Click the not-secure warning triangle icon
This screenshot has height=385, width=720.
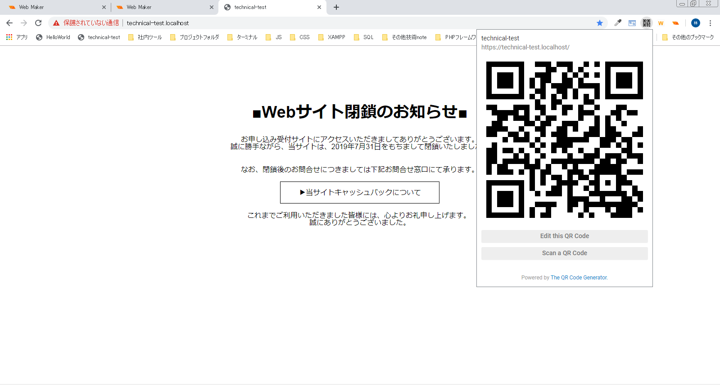pos(56,23)
